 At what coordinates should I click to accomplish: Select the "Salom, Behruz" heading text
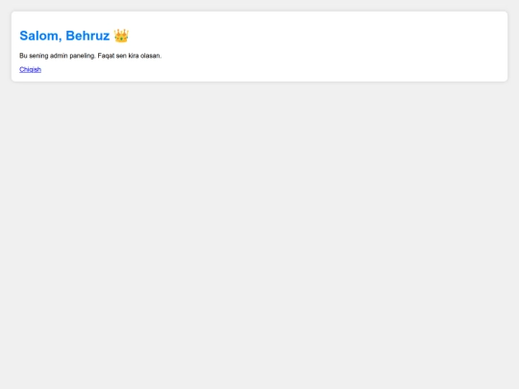coord(64,36)
